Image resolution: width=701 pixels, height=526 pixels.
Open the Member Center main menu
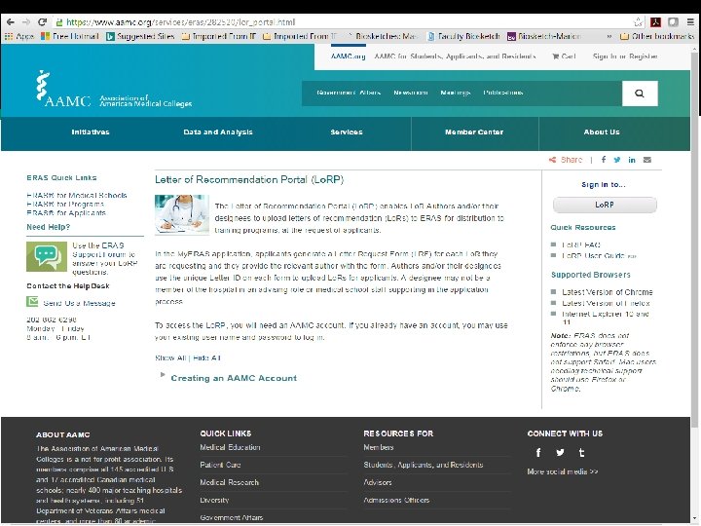coord(474,131)
